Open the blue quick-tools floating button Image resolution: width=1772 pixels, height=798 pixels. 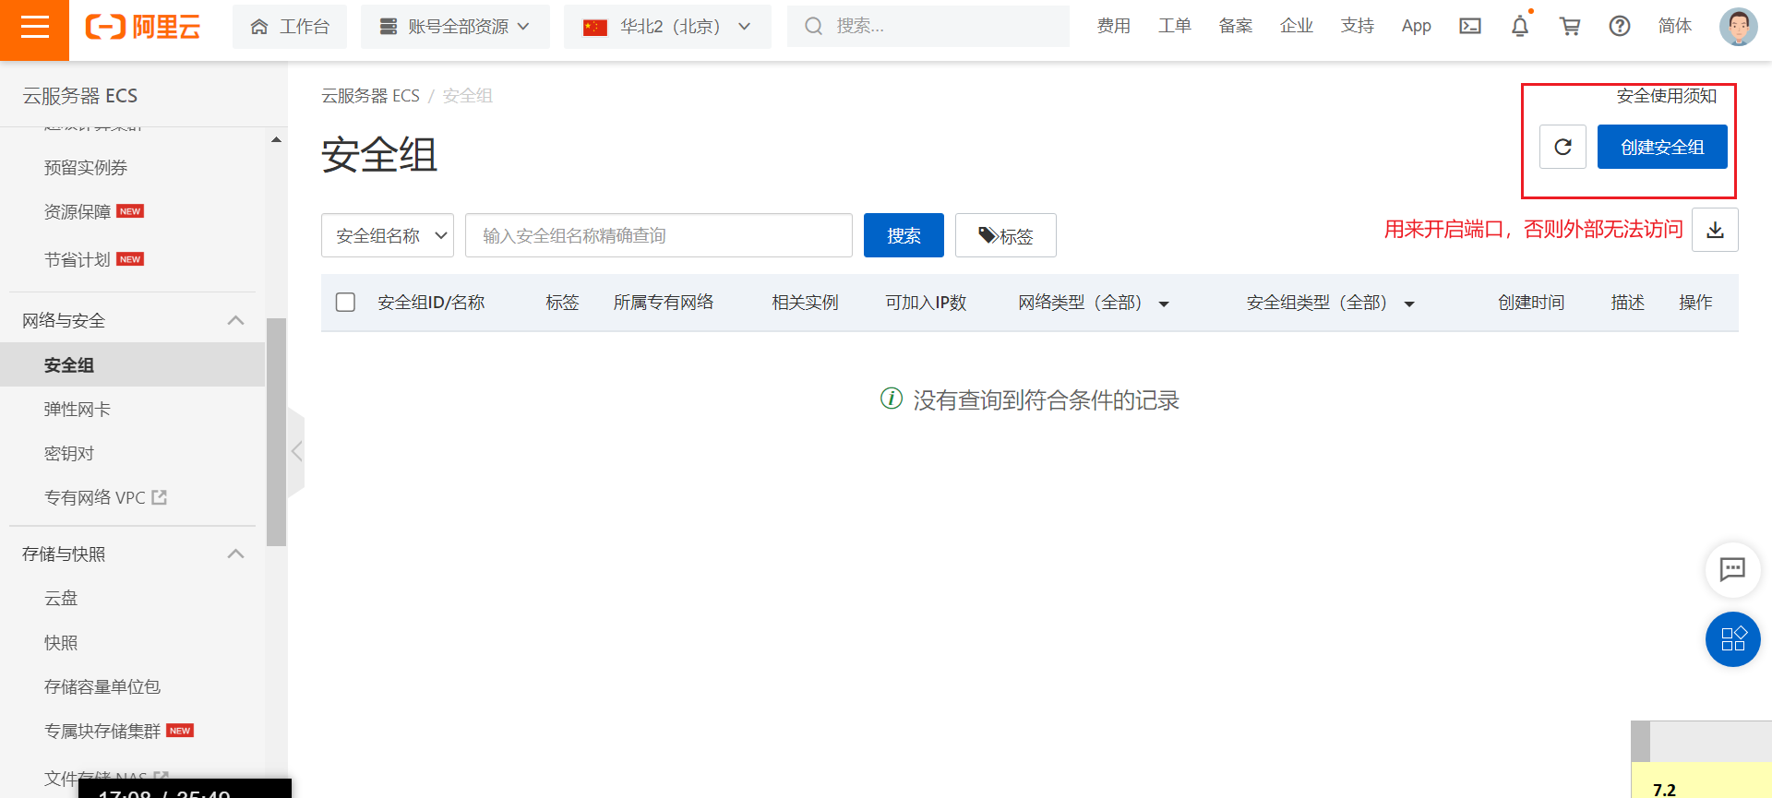click(x=1732, y=639)
